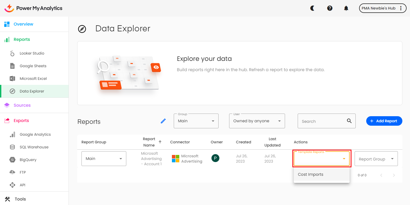Open help question mark icon
The image size is (410, 205).
[x=330, y=8]
